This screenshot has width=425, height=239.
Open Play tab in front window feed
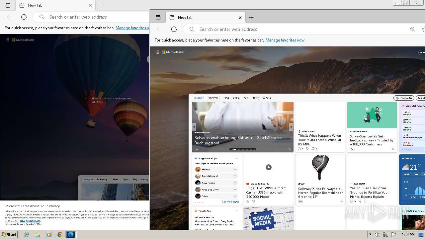[246, 98]
